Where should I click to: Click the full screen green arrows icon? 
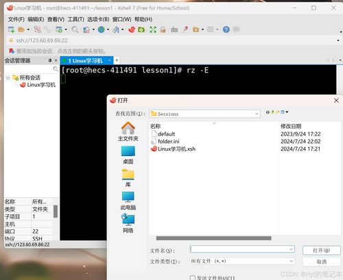tap(153, 29)
